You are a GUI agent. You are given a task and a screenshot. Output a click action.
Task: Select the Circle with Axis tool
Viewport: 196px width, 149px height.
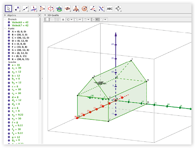click(x=51, y=8)
